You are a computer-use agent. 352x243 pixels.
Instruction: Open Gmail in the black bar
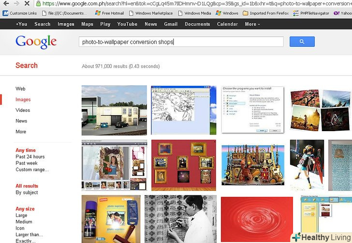[171, 24]
